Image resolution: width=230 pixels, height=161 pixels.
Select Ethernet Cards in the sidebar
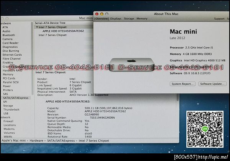click(x=12, y=55)
